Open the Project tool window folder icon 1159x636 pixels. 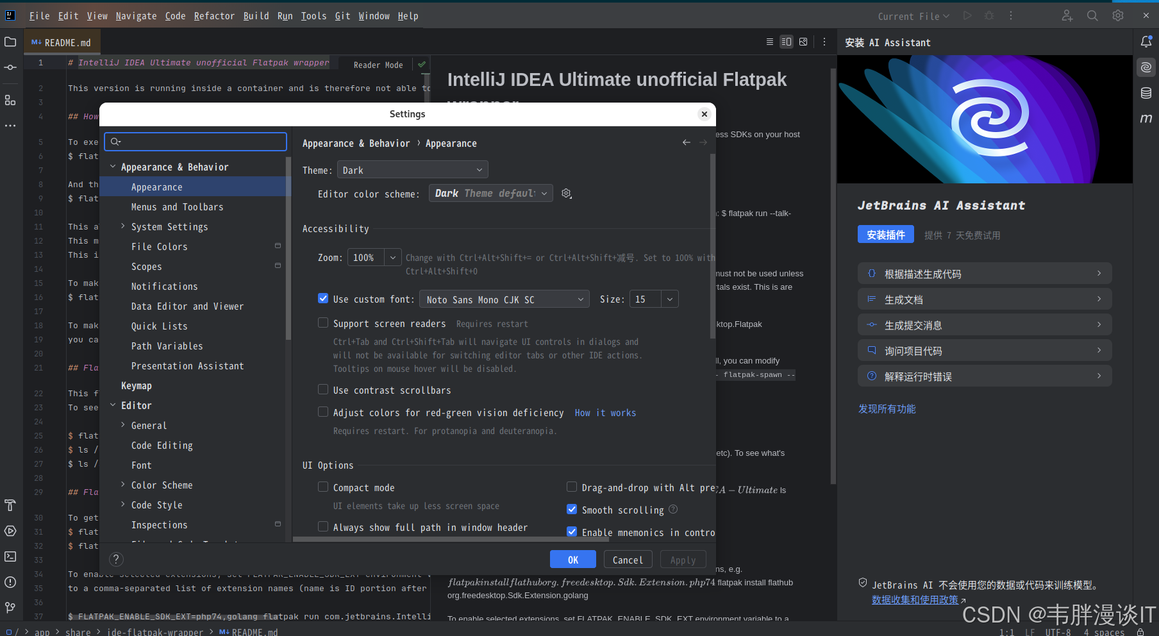coord(10,42)
